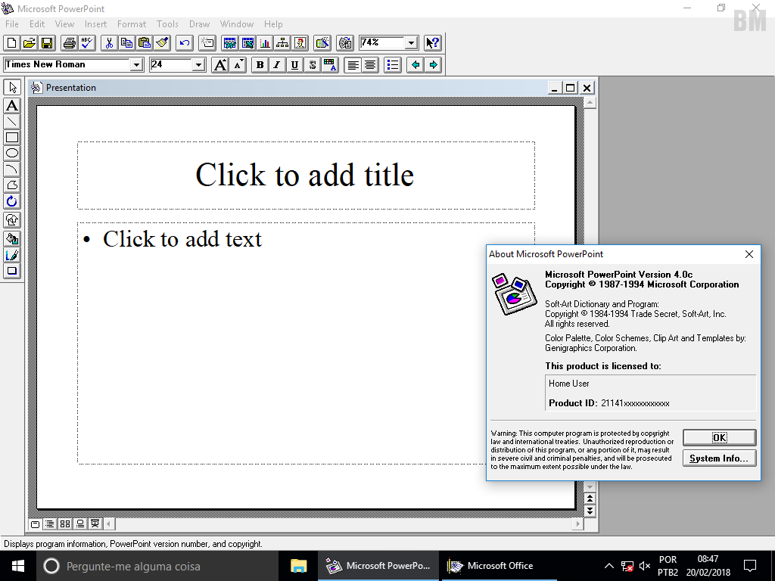Viewport: 775px width, 581px height.
Task: Click the Spelling check icon
Action: click(86, 43)
